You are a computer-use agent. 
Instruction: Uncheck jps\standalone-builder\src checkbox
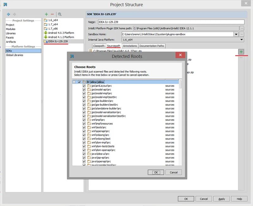(x=84, y=109)
